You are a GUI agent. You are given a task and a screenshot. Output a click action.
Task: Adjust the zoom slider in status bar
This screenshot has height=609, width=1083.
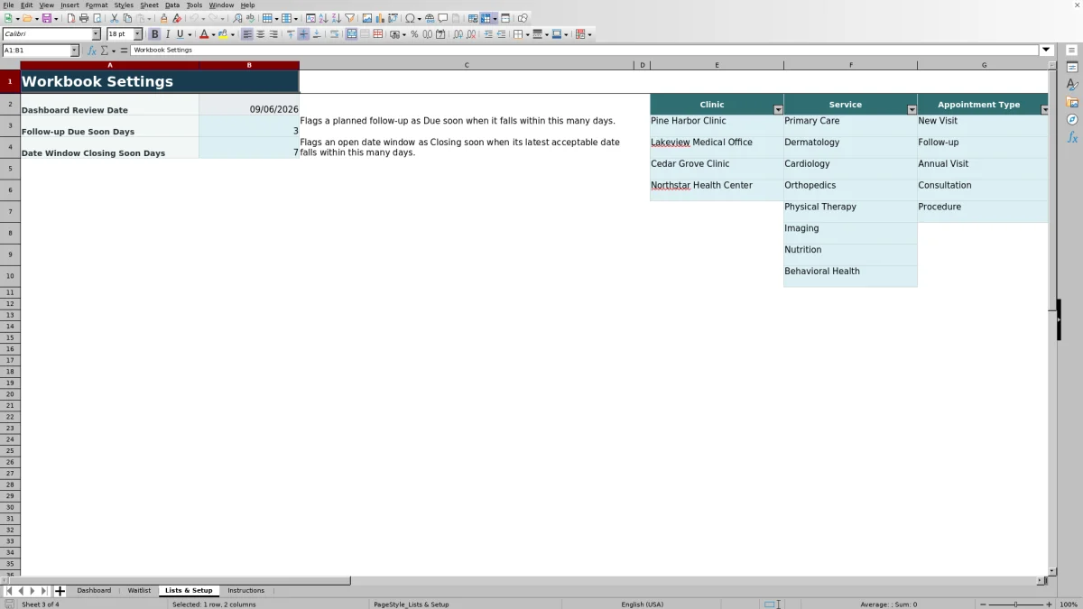click(1016, 604)
